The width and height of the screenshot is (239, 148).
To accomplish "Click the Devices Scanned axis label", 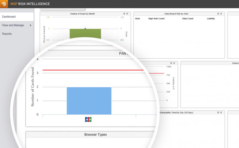I will point(44,34).
